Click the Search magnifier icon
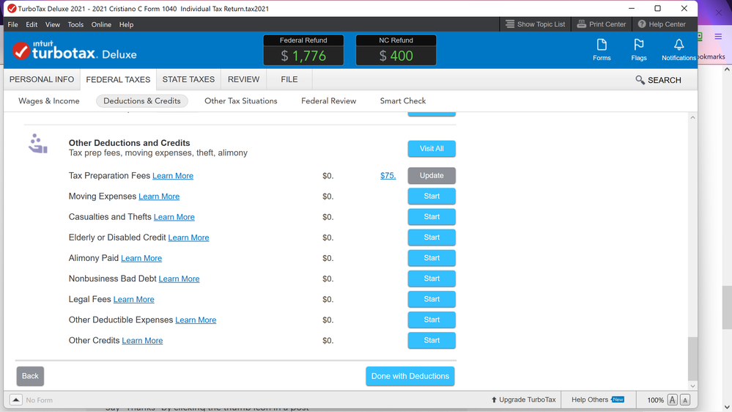 click(x=640, y=80)
